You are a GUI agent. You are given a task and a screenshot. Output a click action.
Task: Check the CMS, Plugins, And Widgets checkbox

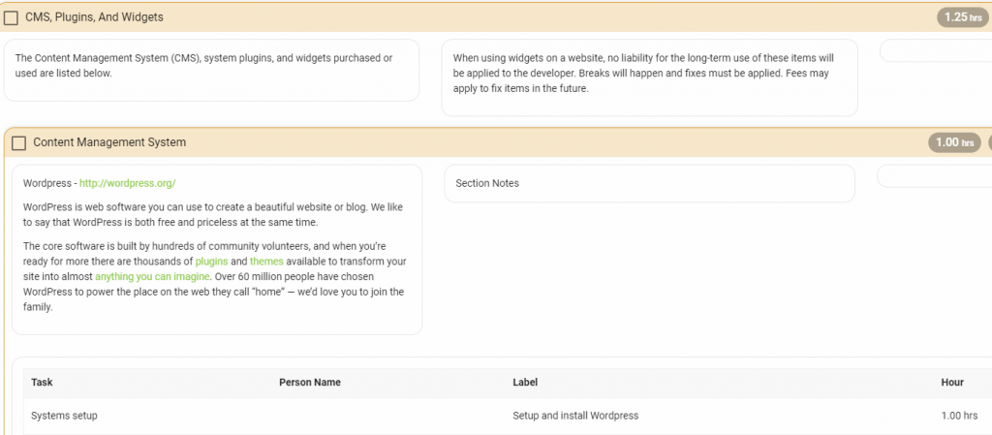(11, 17)
